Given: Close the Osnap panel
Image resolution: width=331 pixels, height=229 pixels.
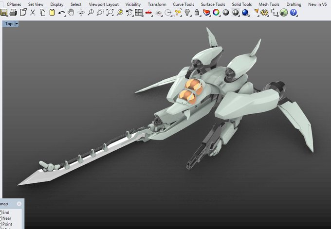Looking at the screenshot, I should tap(19, 204).
